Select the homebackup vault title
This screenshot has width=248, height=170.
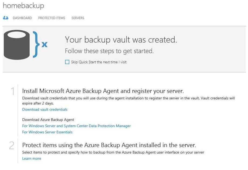(23, 6)
